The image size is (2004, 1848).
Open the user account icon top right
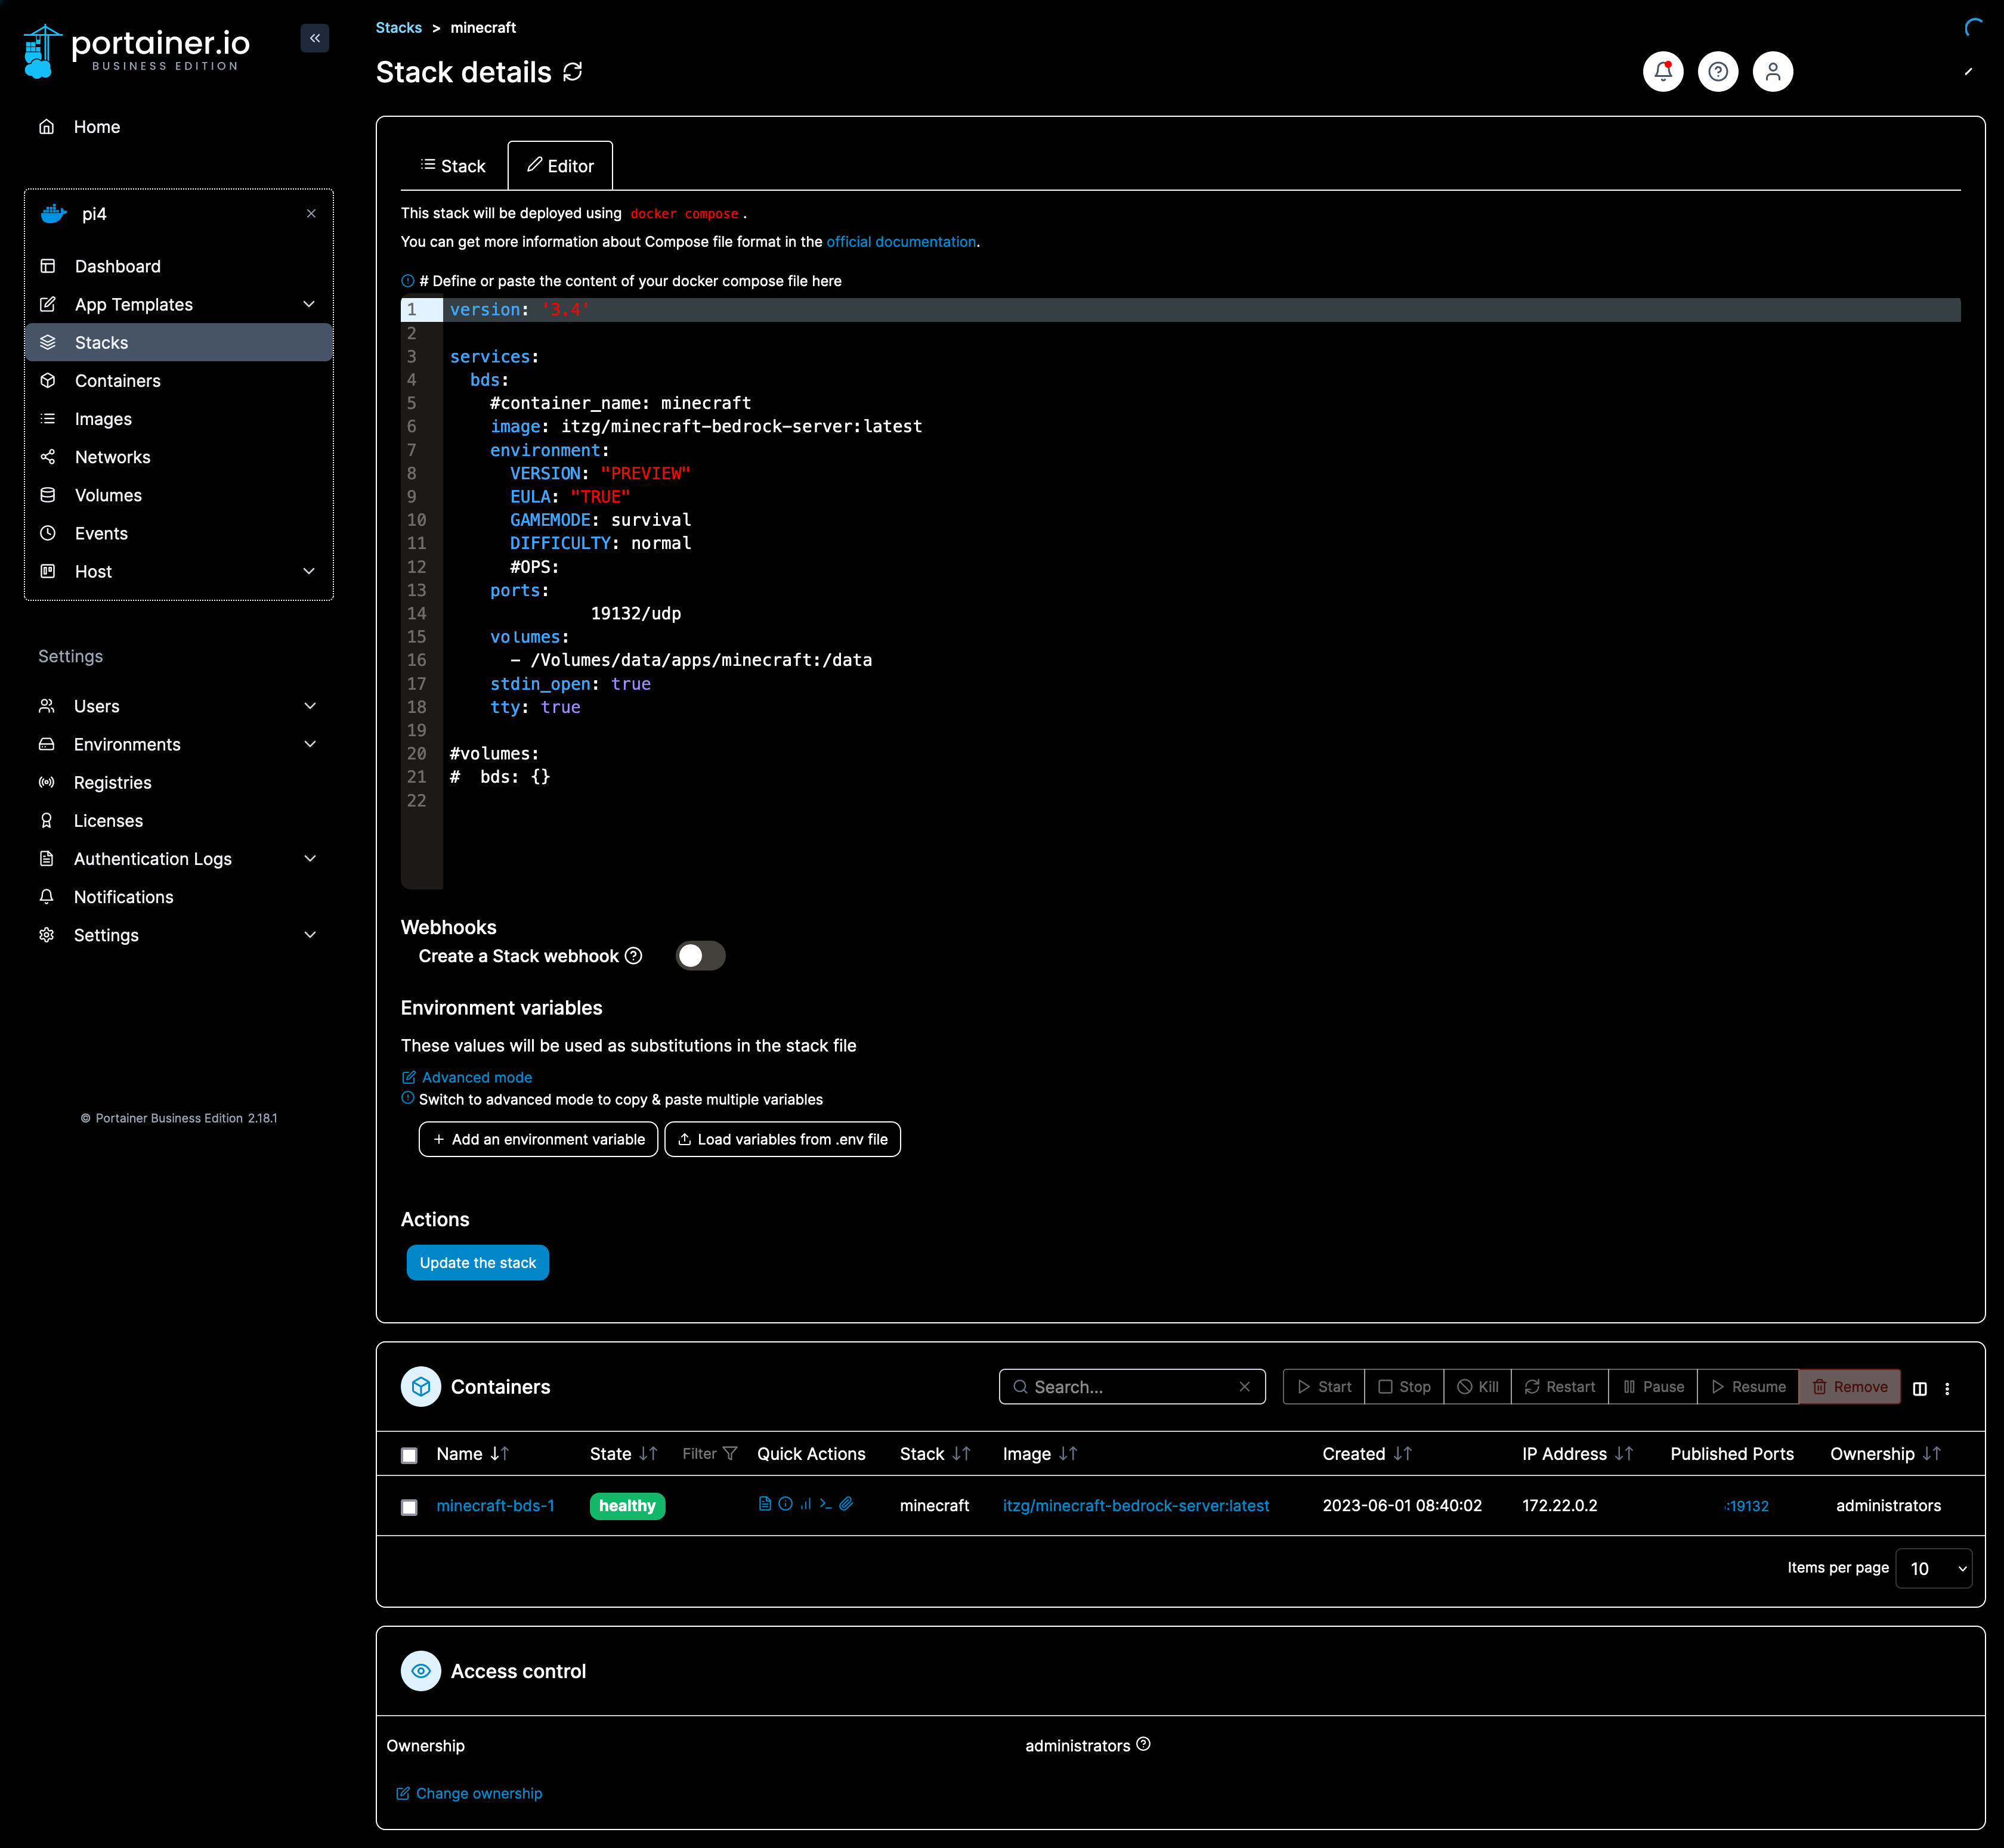[1772, 71]
